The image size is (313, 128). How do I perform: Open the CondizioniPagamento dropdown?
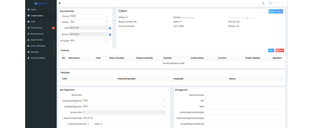pyautogui.click(x=124, y=101)
